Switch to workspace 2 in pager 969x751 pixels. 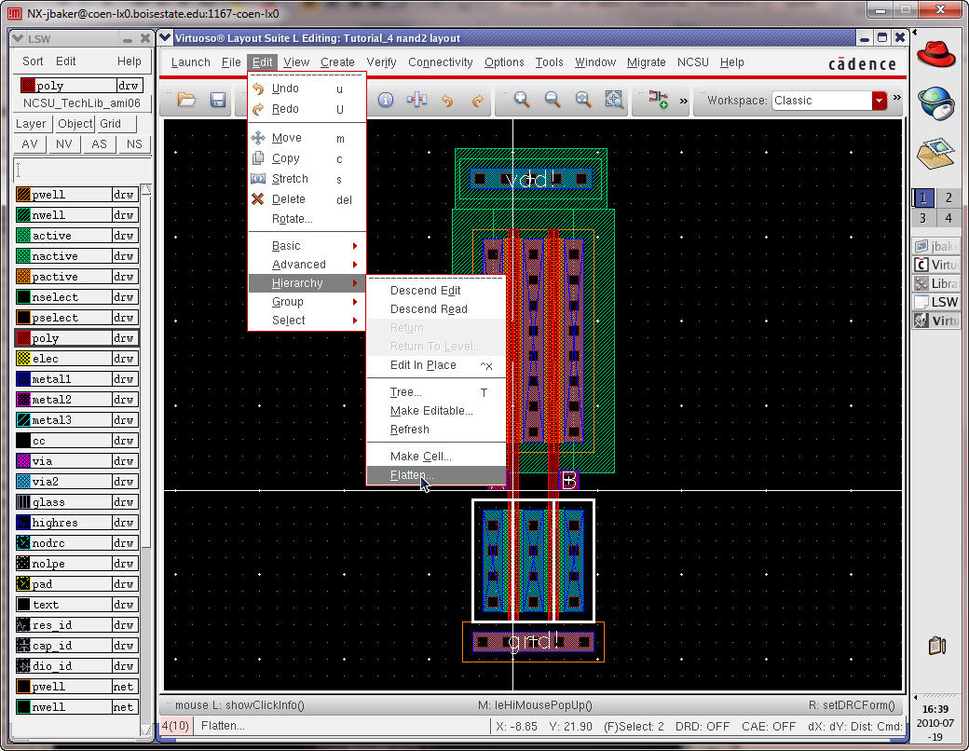tap(948, 198)
